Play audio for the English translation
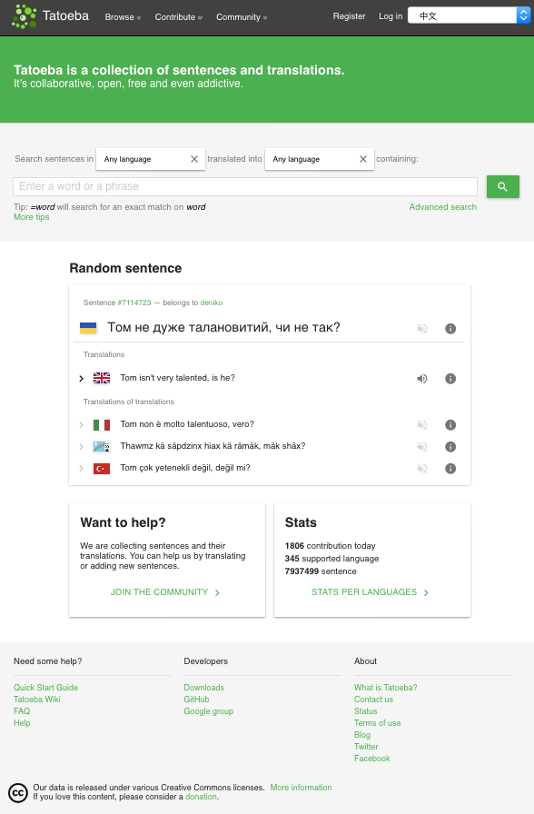The height and width of the screenshot is (814, 534). click(x=422, y=379)
